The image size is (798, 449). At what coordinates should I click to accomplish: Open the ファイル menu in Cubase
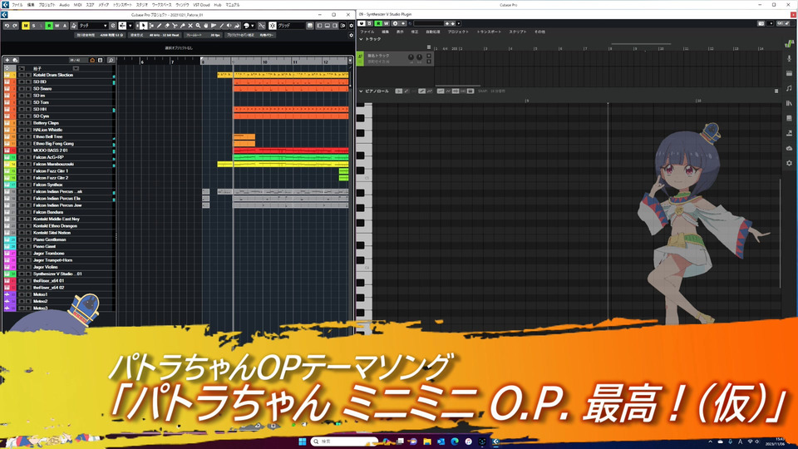tap(17, 5)
